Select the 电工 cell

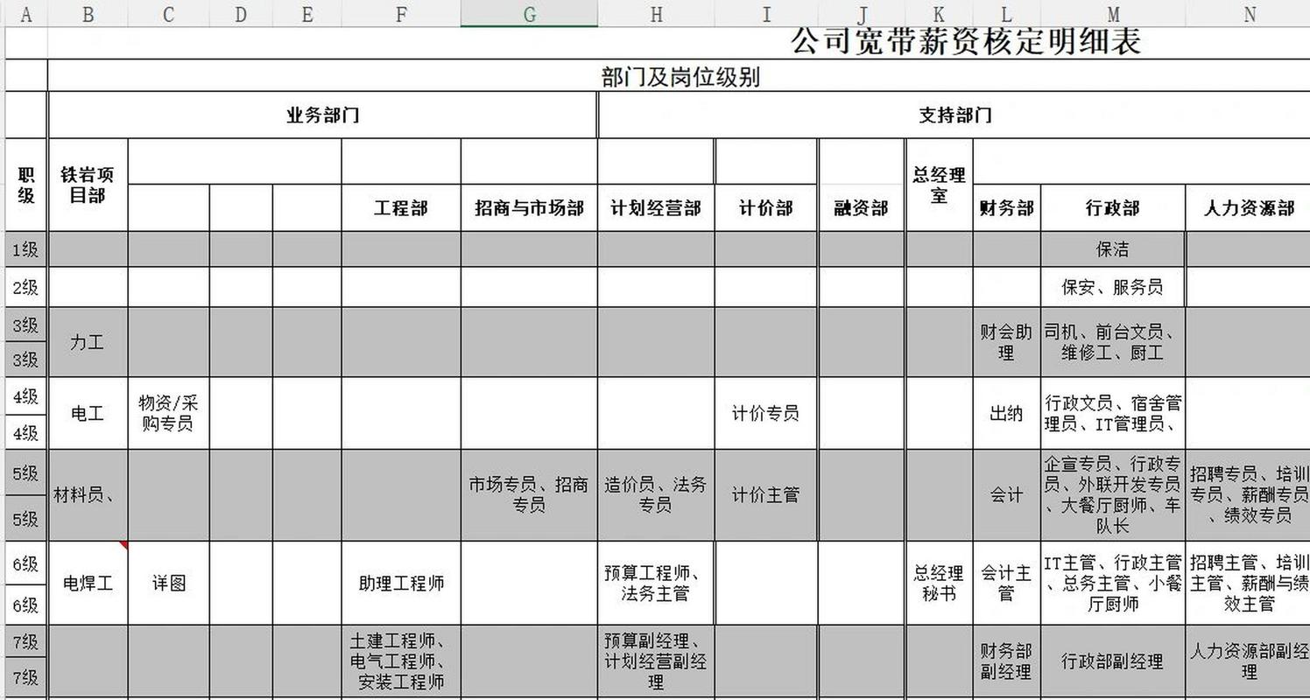(x=88, y=413)
